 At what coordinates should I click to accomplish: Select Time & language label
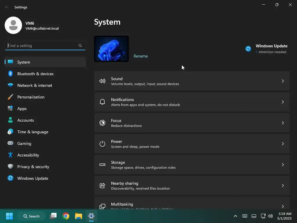pos(33,132)
